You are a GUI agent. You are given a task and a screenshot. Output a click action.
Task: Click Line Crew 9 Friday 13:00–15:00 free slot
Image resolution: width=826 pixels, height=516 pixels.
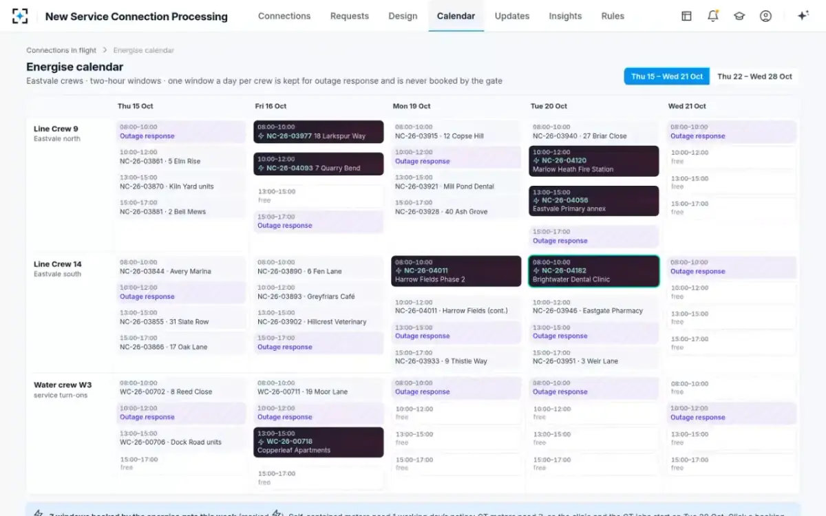point(319,196)
